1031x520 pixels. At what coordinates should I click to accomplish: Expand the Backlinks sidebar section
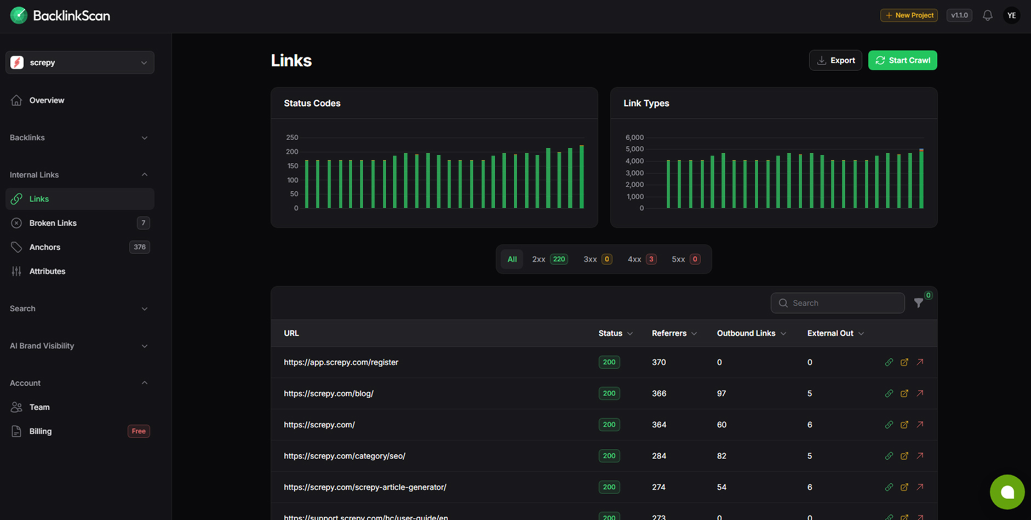pyautogui.click(x=79, y=138)
